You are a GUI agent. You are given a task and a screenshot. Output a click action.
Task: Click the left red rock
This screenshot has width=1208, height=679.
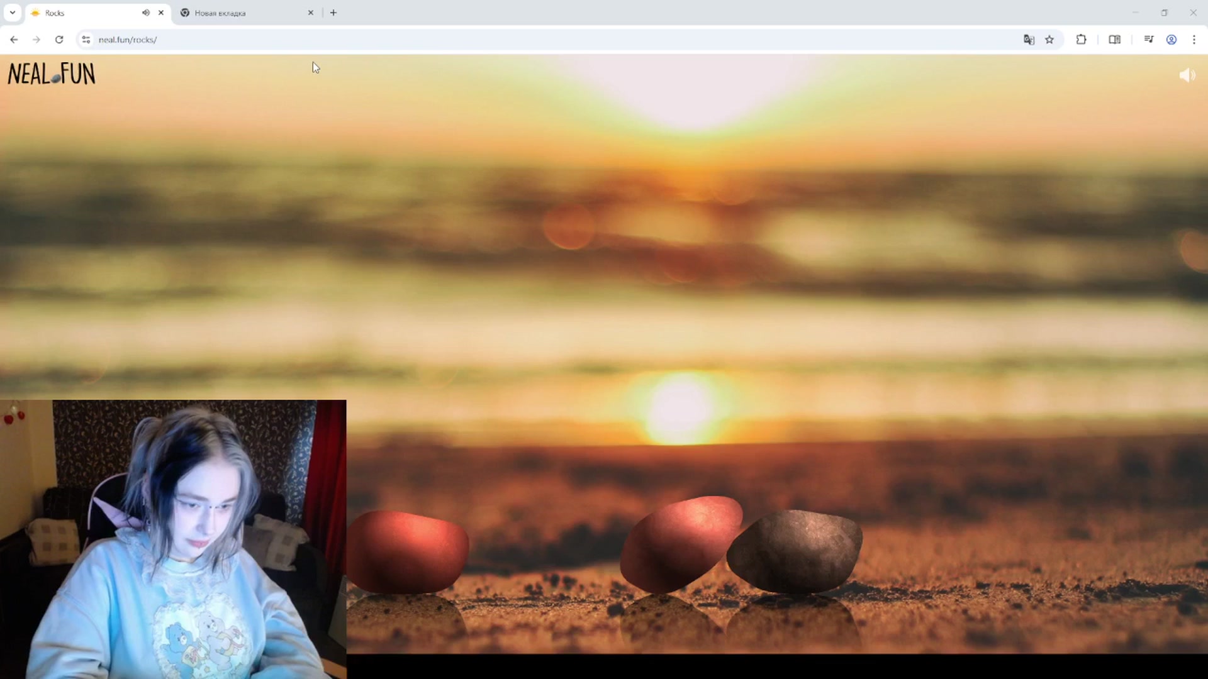pos(408,552)
